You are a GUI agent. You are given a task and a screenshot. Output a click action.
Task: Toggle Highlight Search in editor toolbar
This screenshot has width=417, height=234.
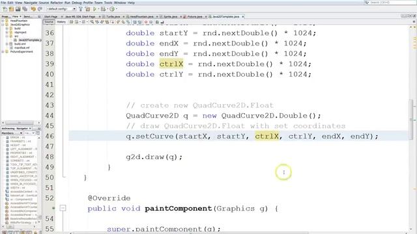107,21
